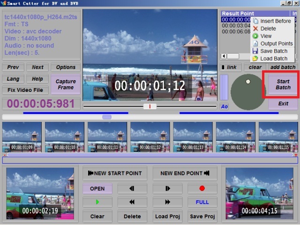The image size is (300, 225).
Task: Click the green View icon in menu
Action: [x=255, y=36]
